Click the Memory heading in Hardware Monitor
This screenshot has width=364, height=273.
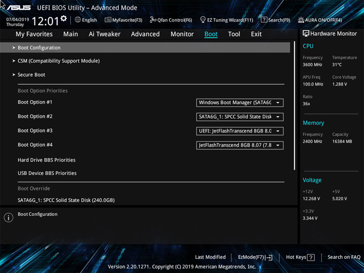pos(313,123)
